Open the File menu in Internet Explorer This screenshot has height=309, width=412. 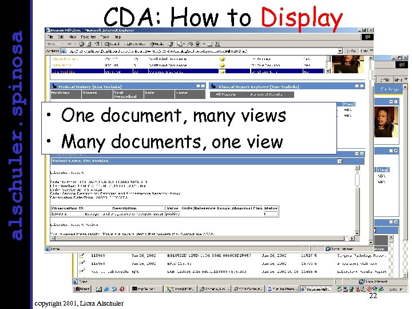[50, 37]
